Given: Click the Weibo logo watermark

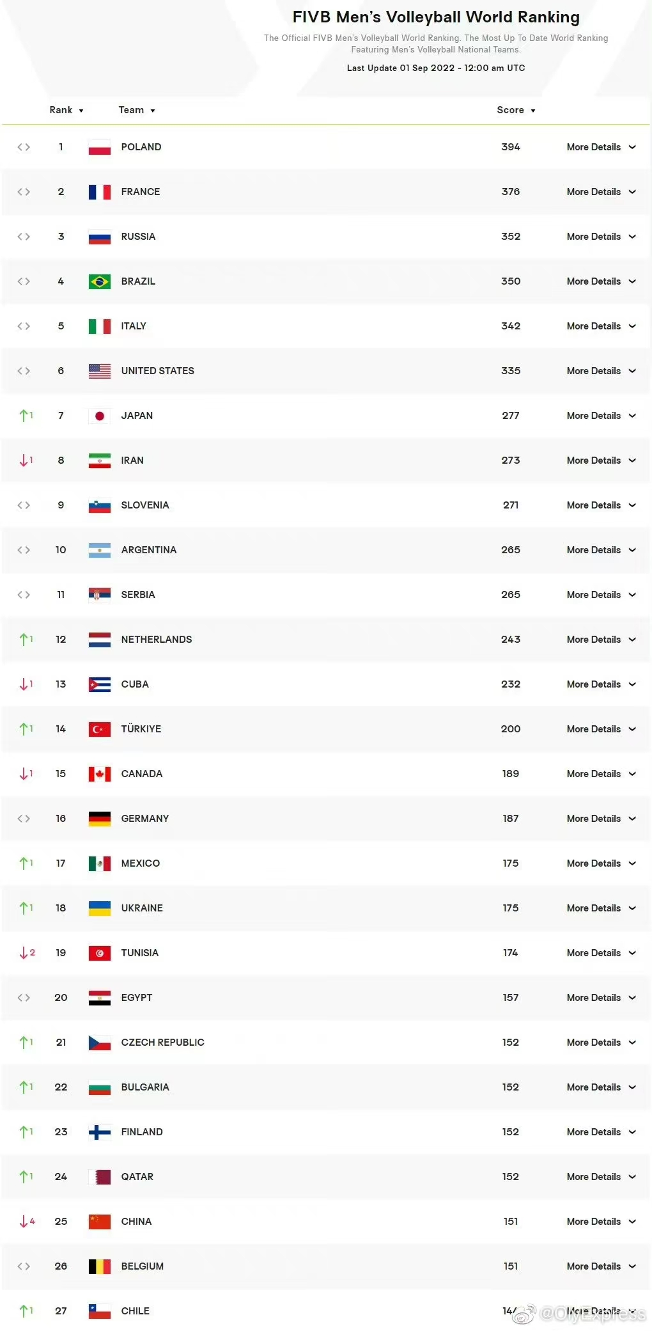Looking at the screenshot, I should [x=524, y=1314].
